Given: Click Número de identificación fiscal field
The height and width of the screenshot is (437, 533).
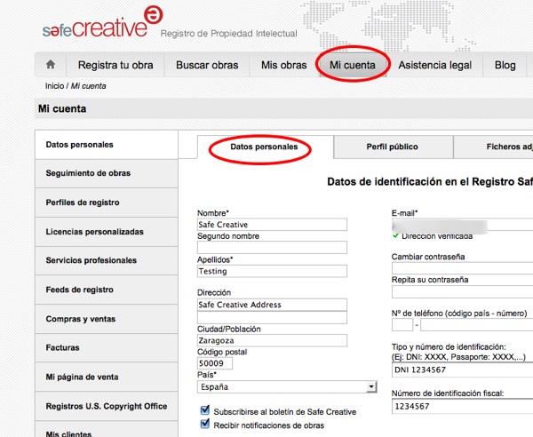Looking at the screenshot, I should pyautogui.click(x=462, y=408).
